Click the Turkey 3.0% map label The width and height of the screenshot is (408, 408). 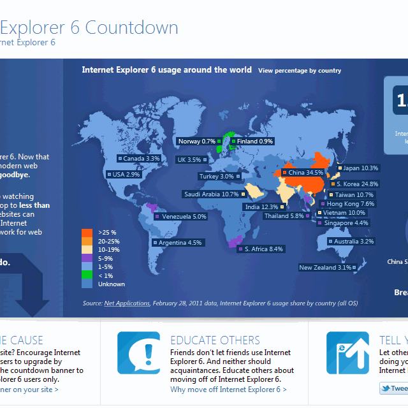pos(219,177)
